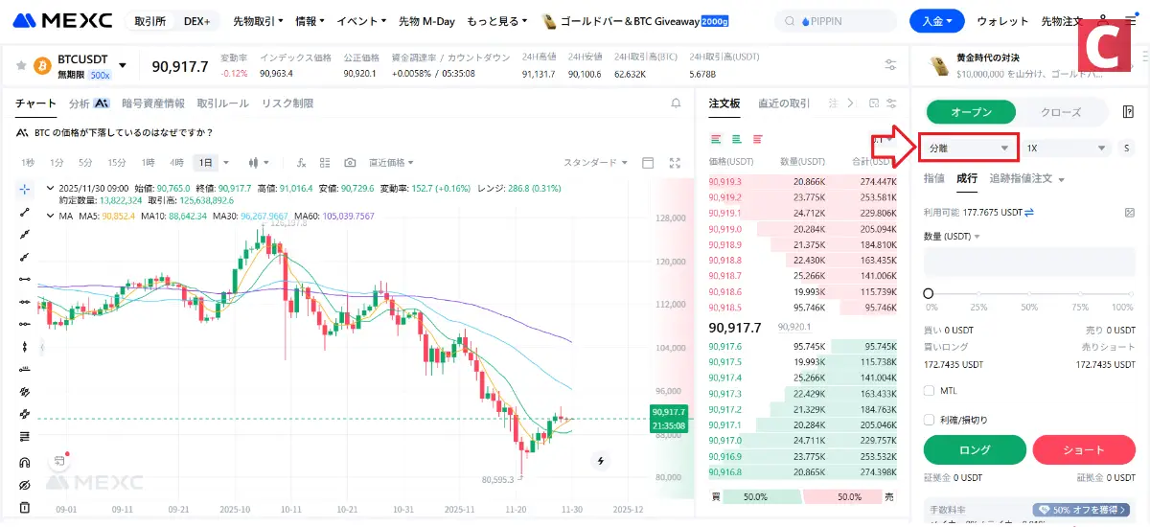The width and height of the screenshot is (1150, 527).
Task: Select the crosshair cursor tool
Action: [25, 189]
